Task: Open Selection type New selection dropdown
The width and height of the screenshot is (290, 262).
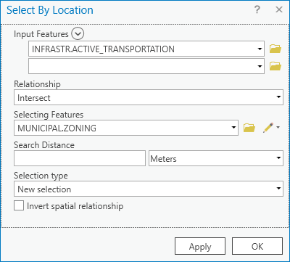Action: coord(278,189)
